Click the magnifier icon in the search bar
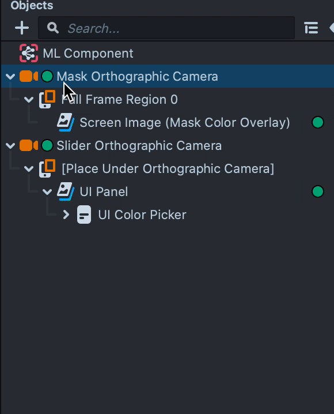 click(x=53, y=28)
